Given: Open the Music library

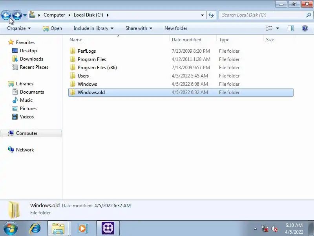Looking at the screenshot, I should 26,100.
